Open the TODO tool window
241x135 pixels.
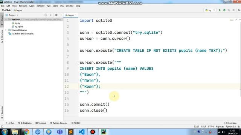pyautogui.click(x=76, y=123)
